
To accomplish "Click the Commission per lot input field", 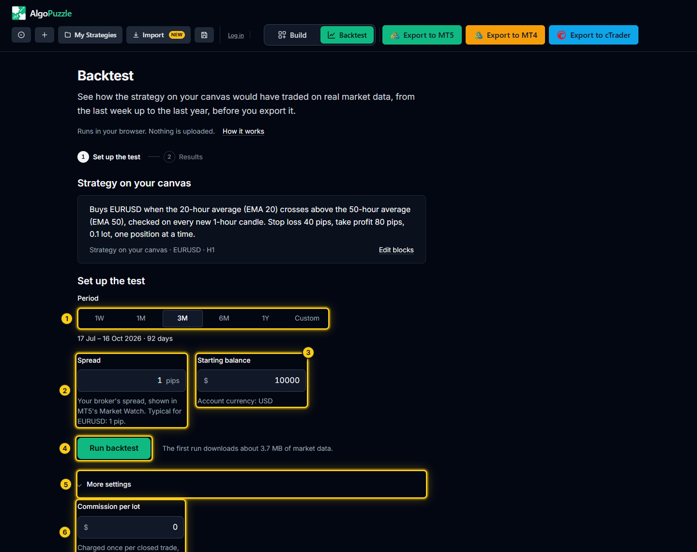I will [131, 527].
